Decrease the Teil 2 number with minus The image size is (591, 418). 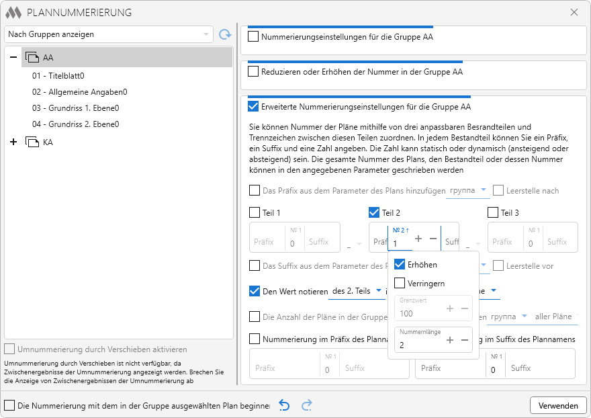tap(433, 239)
